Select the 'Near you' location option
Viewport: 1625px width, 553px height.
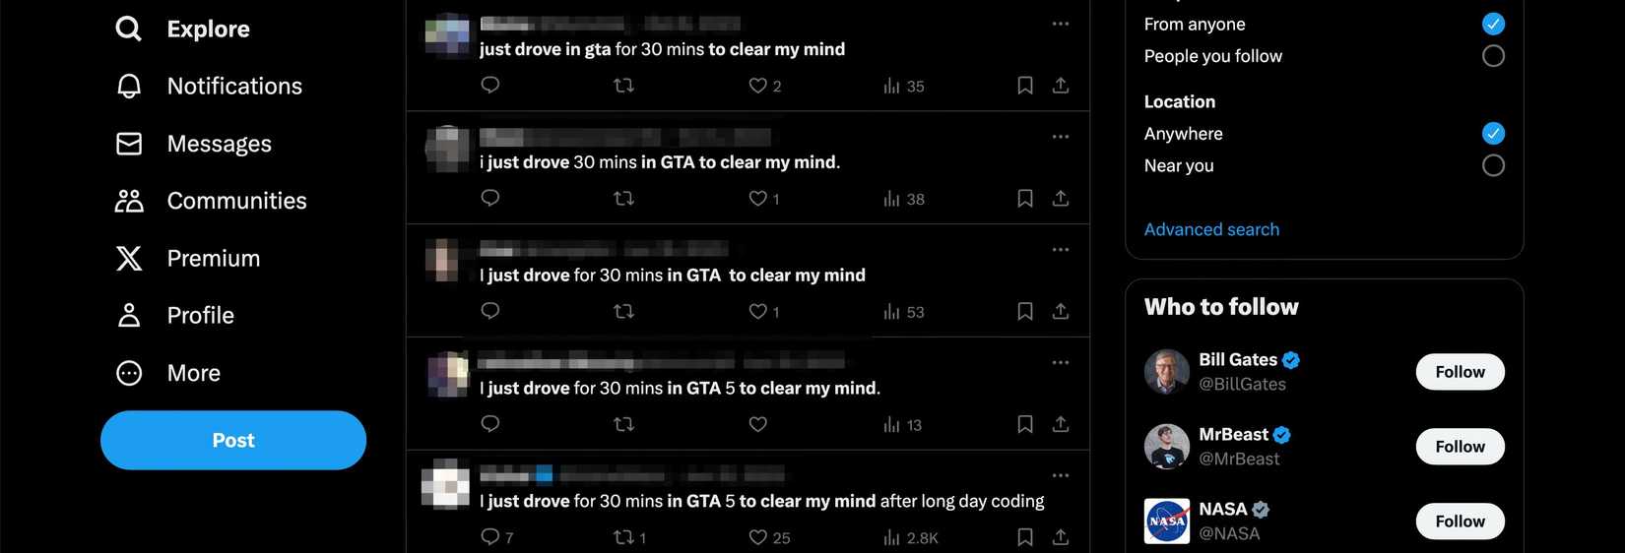pos(1493,165)
